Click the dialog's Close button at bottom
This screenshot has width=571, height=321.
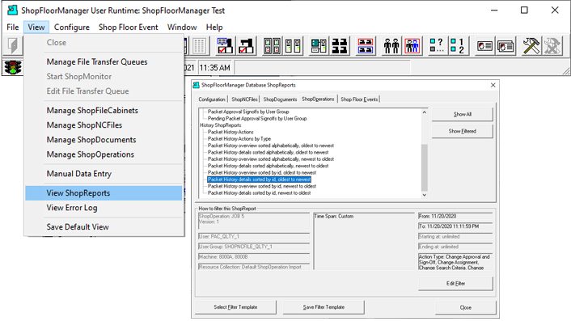click(x=465, y=307)
